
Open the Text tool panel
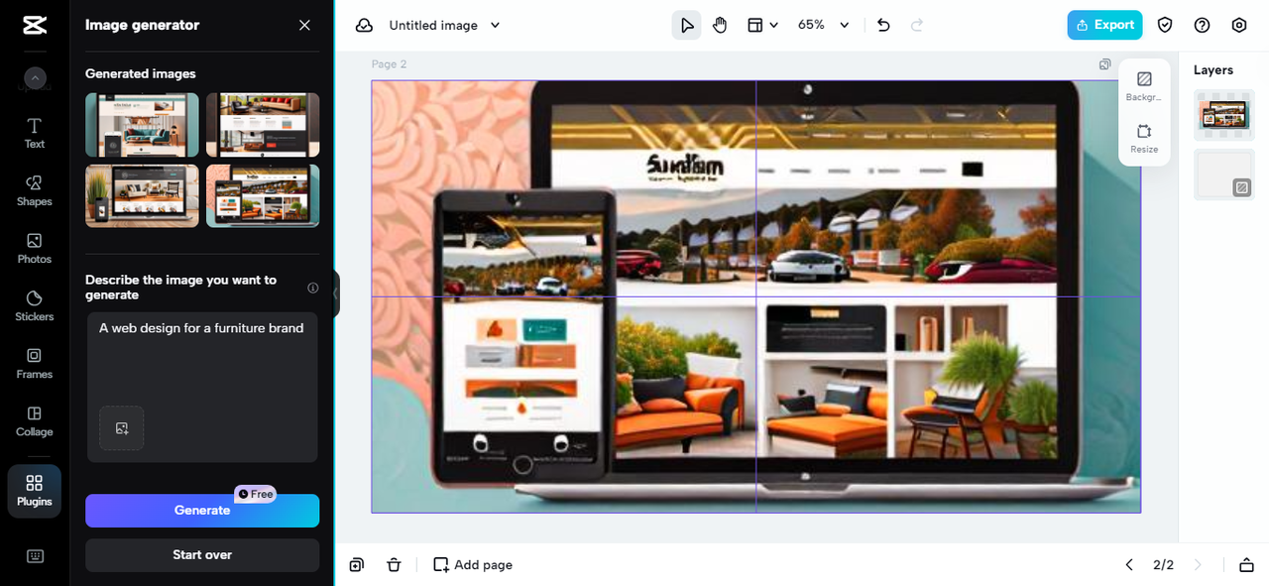[35, 133]
